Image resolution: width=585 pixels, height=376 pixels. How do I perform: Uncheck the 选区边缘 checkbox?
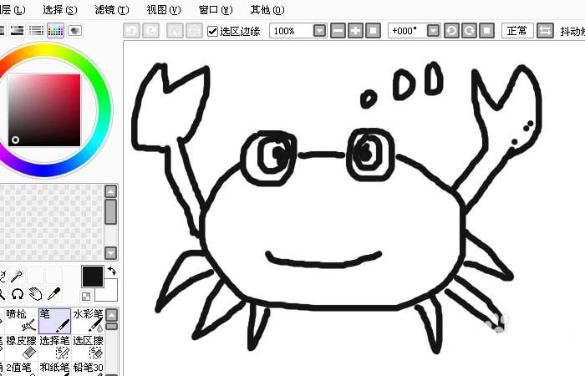(212, 31)
